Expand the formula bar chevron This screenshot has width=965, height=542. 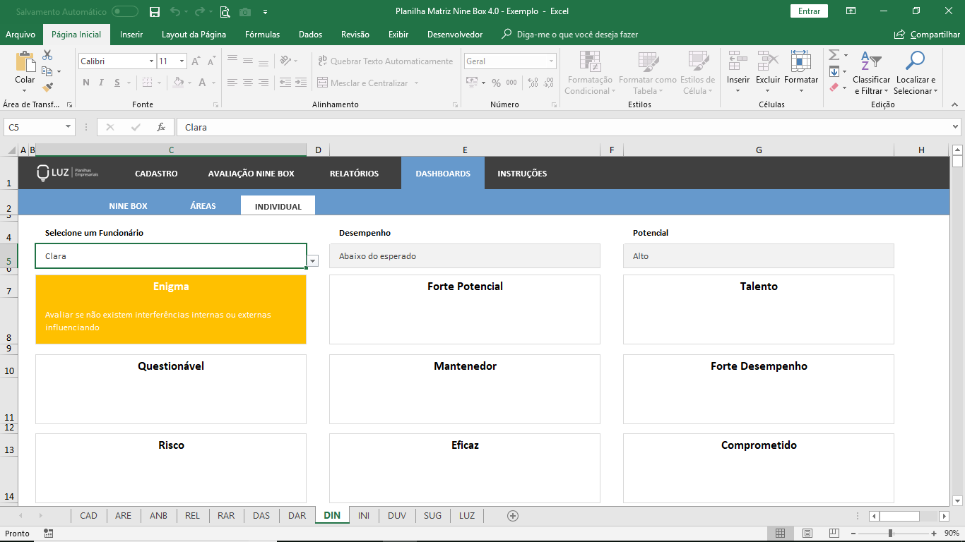point(955,127)
